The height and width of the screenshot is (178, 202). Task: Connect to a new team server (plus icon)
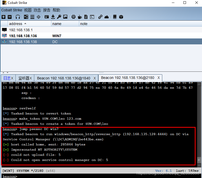tap(3, 17)
